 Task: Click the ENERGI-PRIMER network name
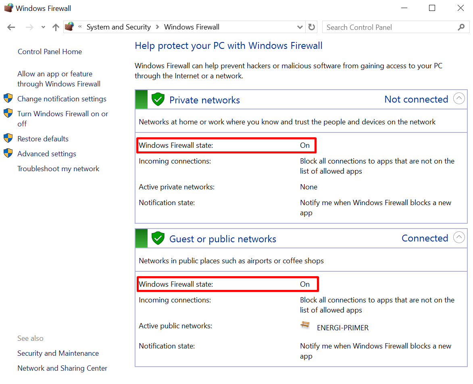pyautogui.click(x=343, y=328)
